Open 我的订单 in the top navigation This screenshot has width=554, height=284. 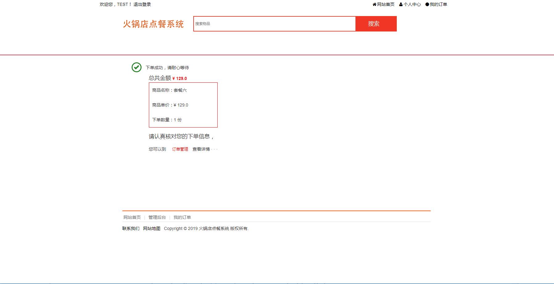coord(438,4)
